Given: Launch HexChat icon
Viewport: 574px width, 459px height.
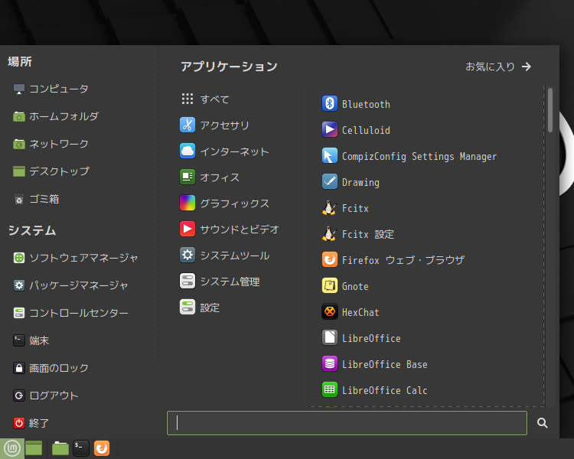Looking at the screenshot, I should [329, 311].
